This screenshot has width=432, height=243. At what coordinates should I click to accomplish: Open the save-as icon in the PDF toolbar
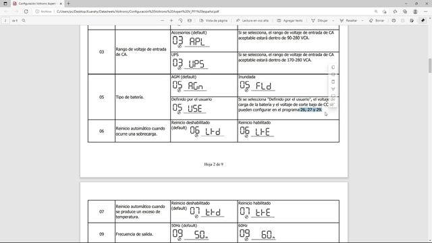pos(412,20)
